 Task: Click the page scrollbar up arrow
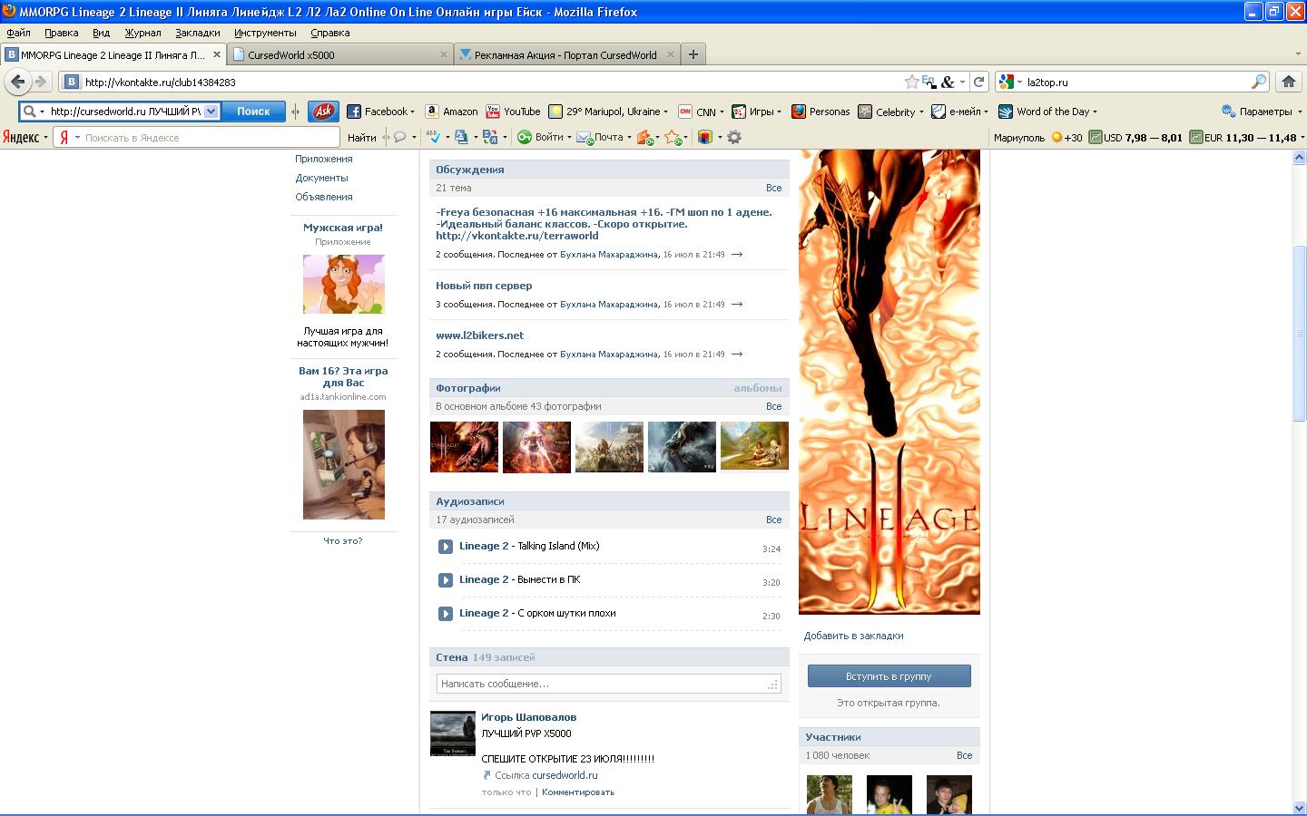1298,158
